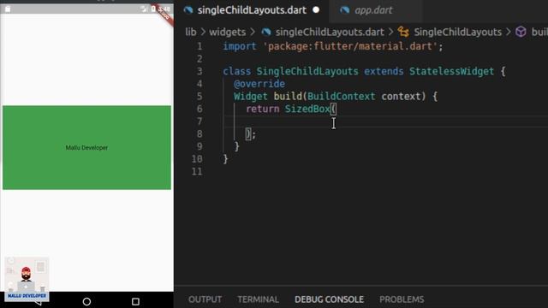Open the OUTPUT panel tab
548x308 pixels.
(205, 299)
